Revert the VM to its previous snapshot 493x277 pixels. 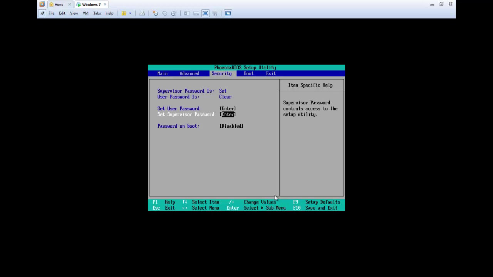[164, 13]
